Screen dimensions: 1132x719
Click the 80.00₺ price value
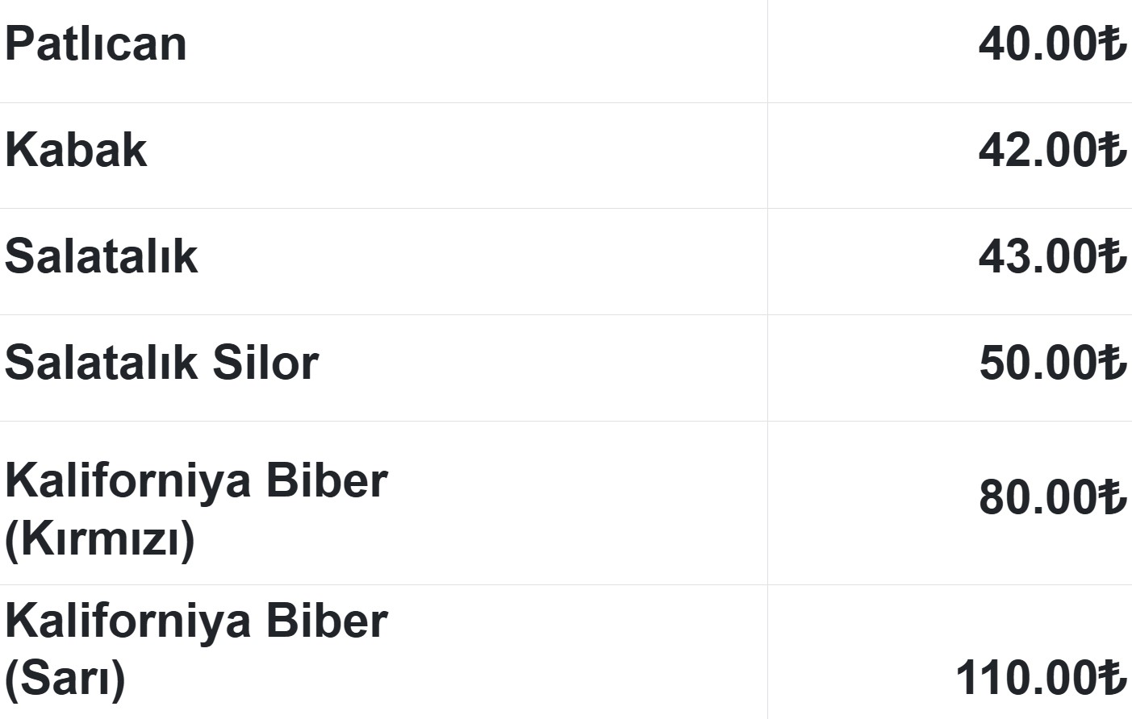coord(1051,497)
